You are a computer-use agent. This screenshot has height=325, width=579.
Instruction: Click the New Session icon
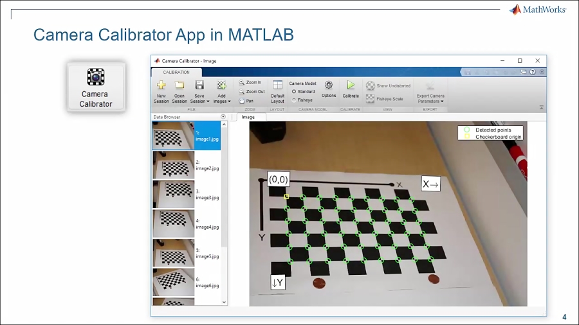(x=161, y=85)
